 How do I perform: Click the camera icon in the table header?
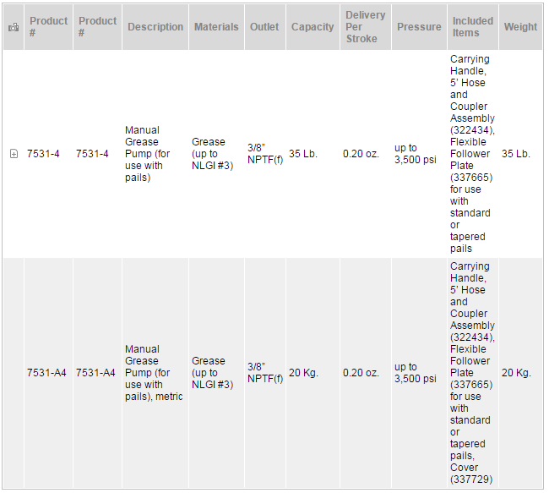tap(13, 27)
